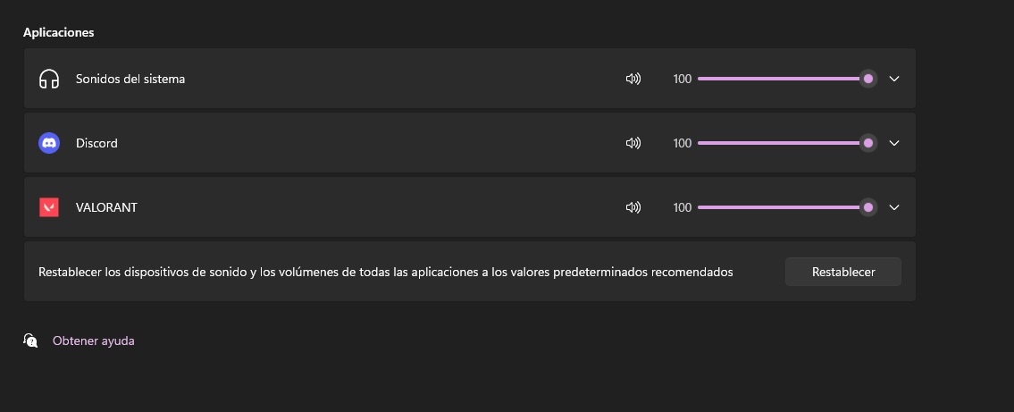1014x412 pixels.
Task: Mute Discord using its speaker icon
Action: [x=633, y=143]
